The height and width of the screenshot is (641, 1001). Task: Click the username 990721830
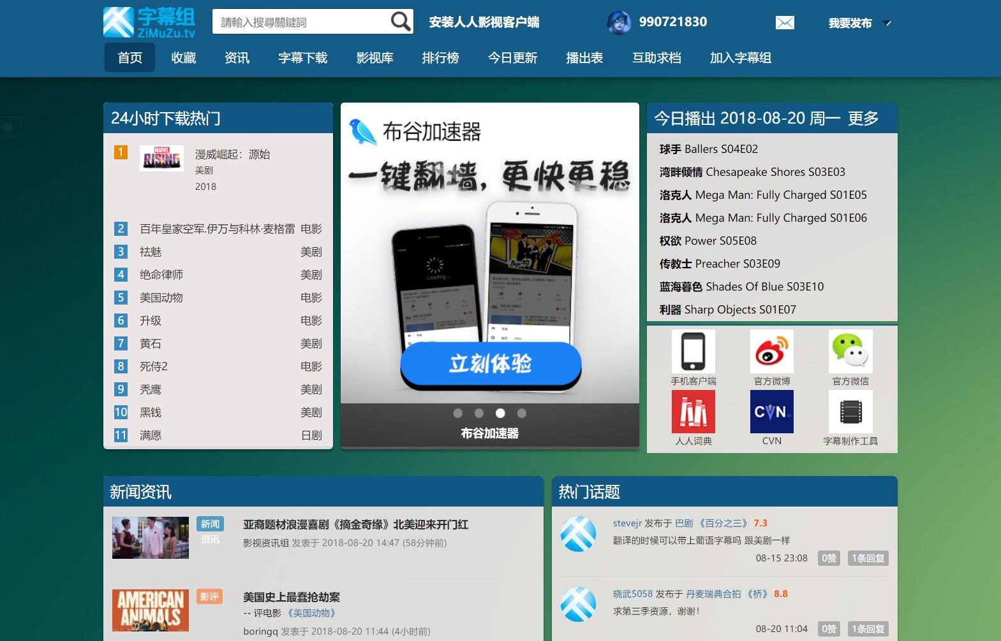coord(673,22)
